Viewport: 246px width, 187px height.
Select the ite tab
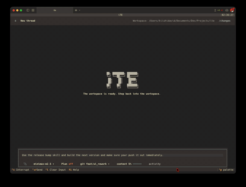coord(55,10)
